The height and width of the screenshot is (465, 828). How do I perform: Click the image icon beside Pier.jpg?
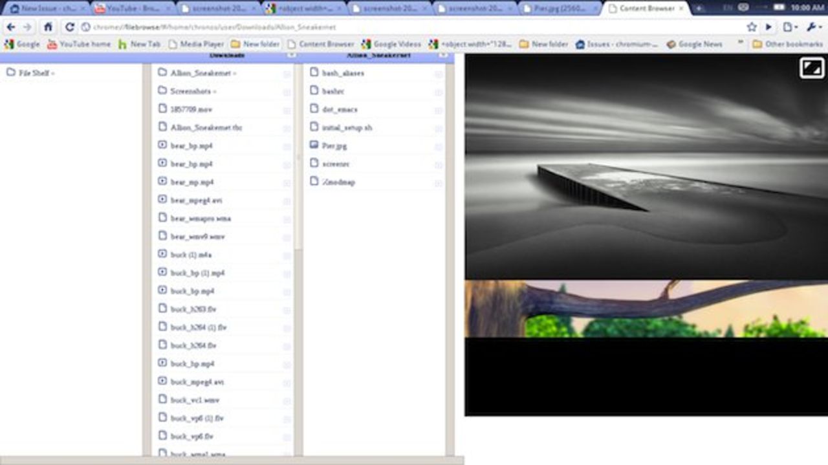click(x=313, y=145)
